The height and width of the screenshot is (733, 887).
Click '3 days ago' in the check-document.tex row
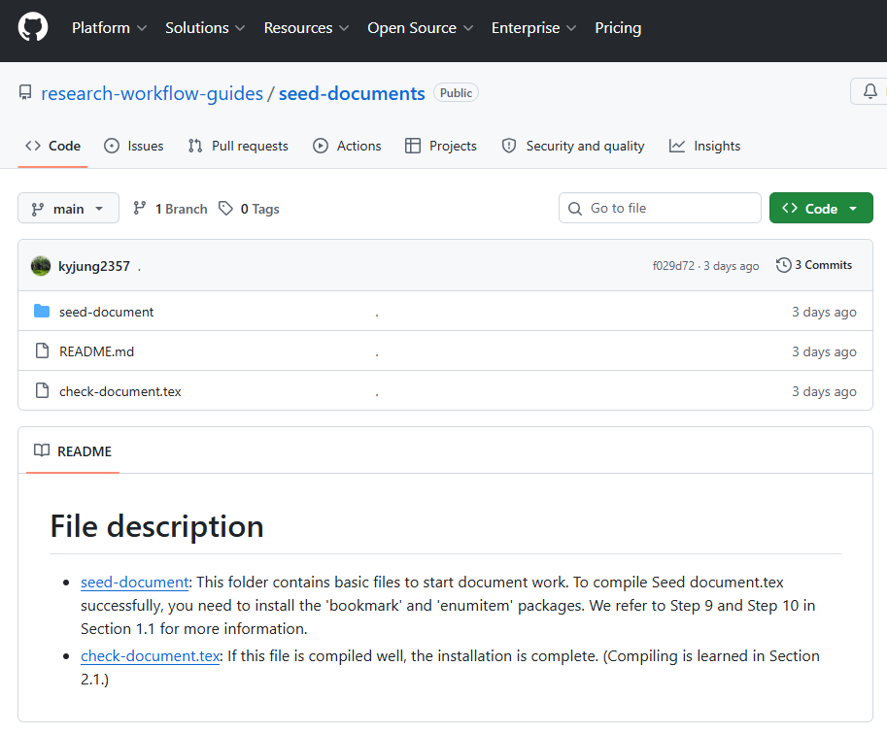(824, 391)
